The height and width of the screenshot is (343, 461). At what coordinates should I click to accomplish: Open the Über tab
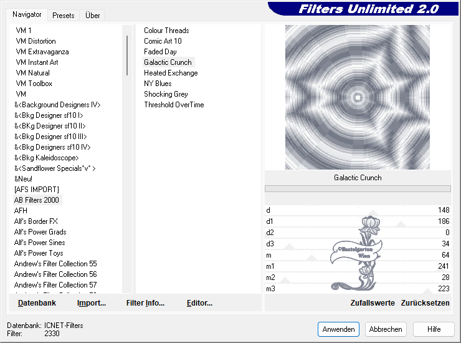[x=93, y=15]
